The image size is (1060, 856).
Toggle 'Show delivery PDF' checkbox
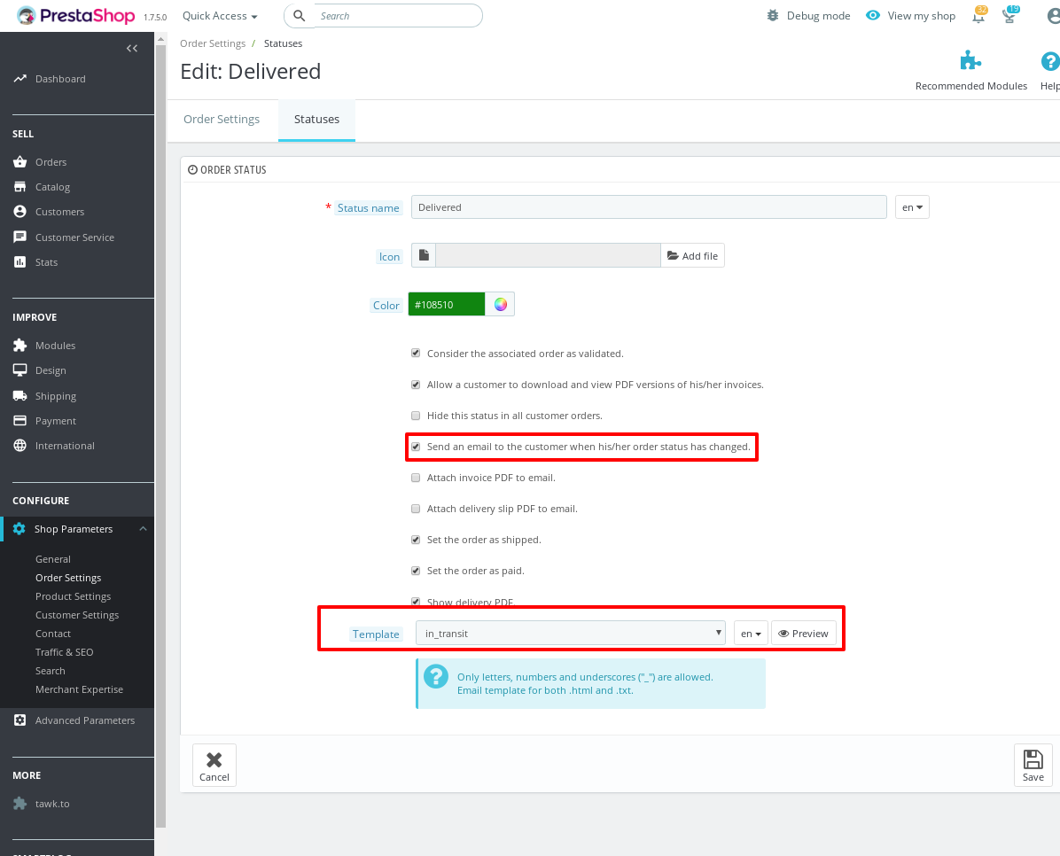[416, 601]
